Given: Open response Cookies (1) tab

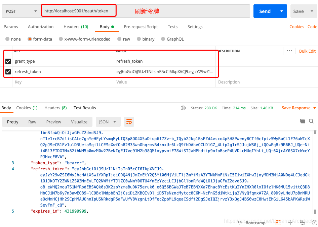Looking at the screenshot, I should (x=27, y=108).
